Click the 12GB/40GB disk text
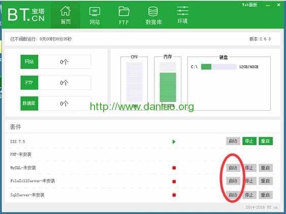286x214 pixels. click(x=248, y=67)
